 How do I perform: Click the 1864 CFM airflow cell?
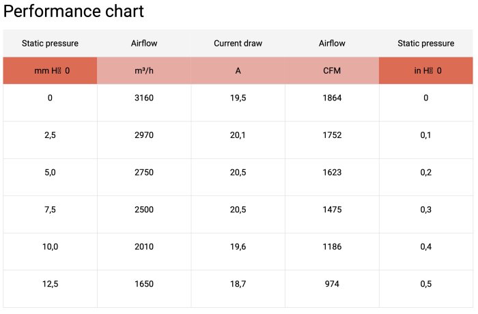click(332, 98)
